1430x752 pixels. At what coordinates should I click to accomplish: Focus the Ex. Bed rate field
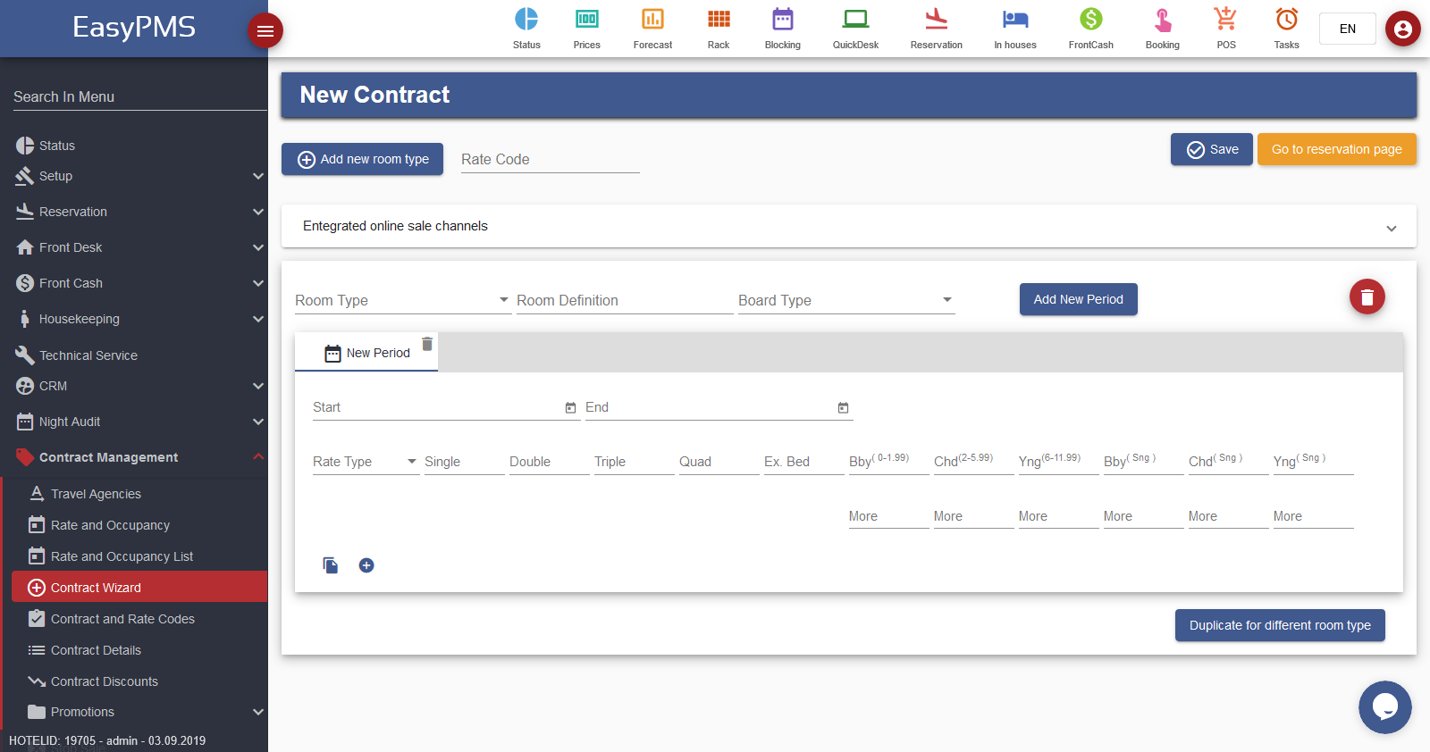[x=804, y=461]
